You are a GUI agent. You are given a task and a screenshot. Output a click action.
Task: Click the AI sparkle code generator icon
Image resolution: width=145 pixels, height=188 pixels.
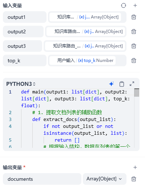[x=112, y=84]
